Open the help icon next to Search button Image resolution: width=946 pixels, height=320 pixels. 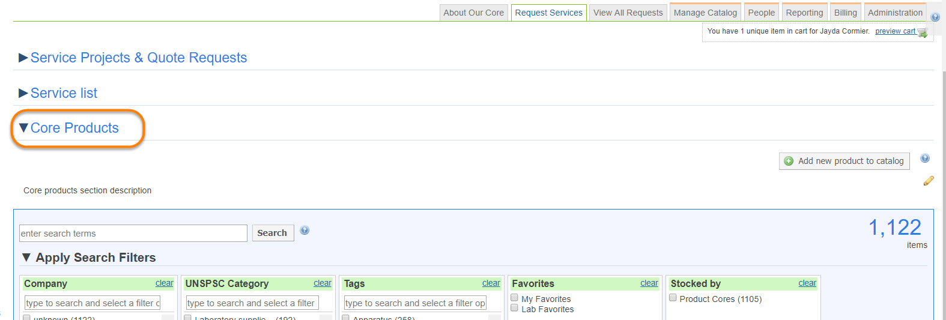[305, 231]
